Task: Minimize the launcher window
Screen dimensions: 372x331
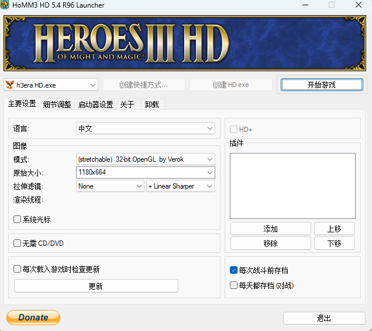Action: pos(305,5)
